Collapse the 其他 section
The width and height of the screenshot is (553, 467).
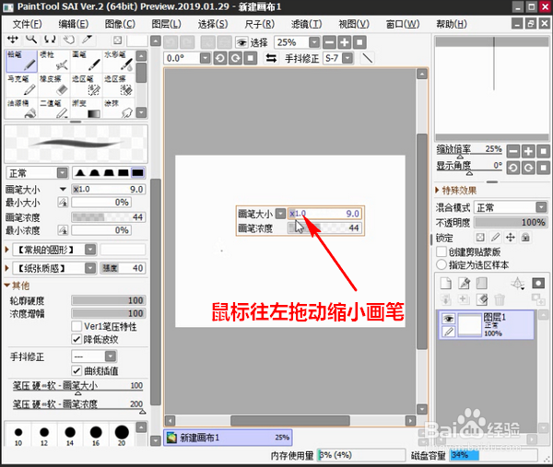tap(7, 285)
